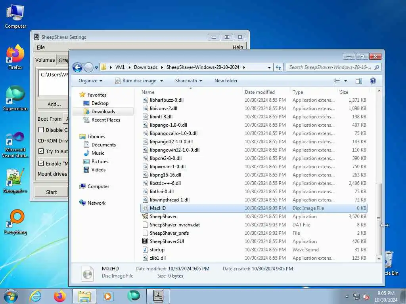Select Volumes tab in SheepShaver Settings
The image size is (406, 304).
tap(45, 60)
